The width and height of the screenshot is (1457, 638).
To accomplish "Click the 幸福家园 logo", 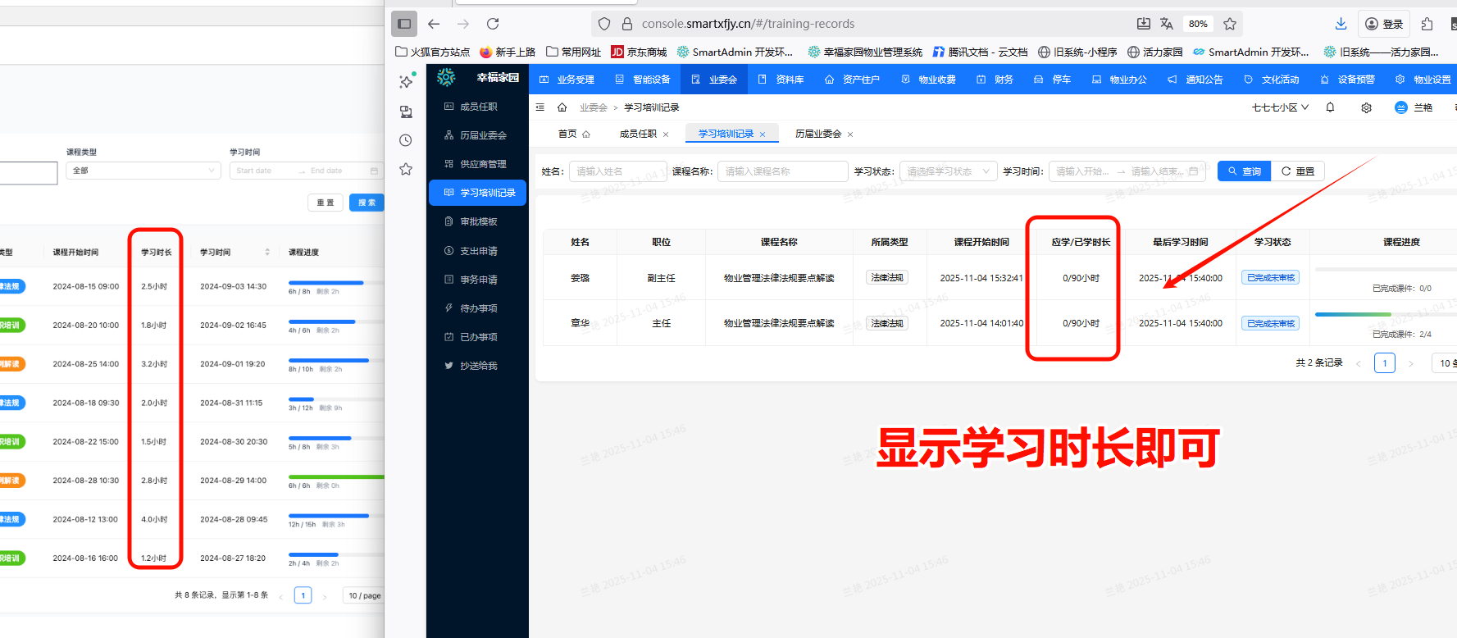I will tap(478, 77).
